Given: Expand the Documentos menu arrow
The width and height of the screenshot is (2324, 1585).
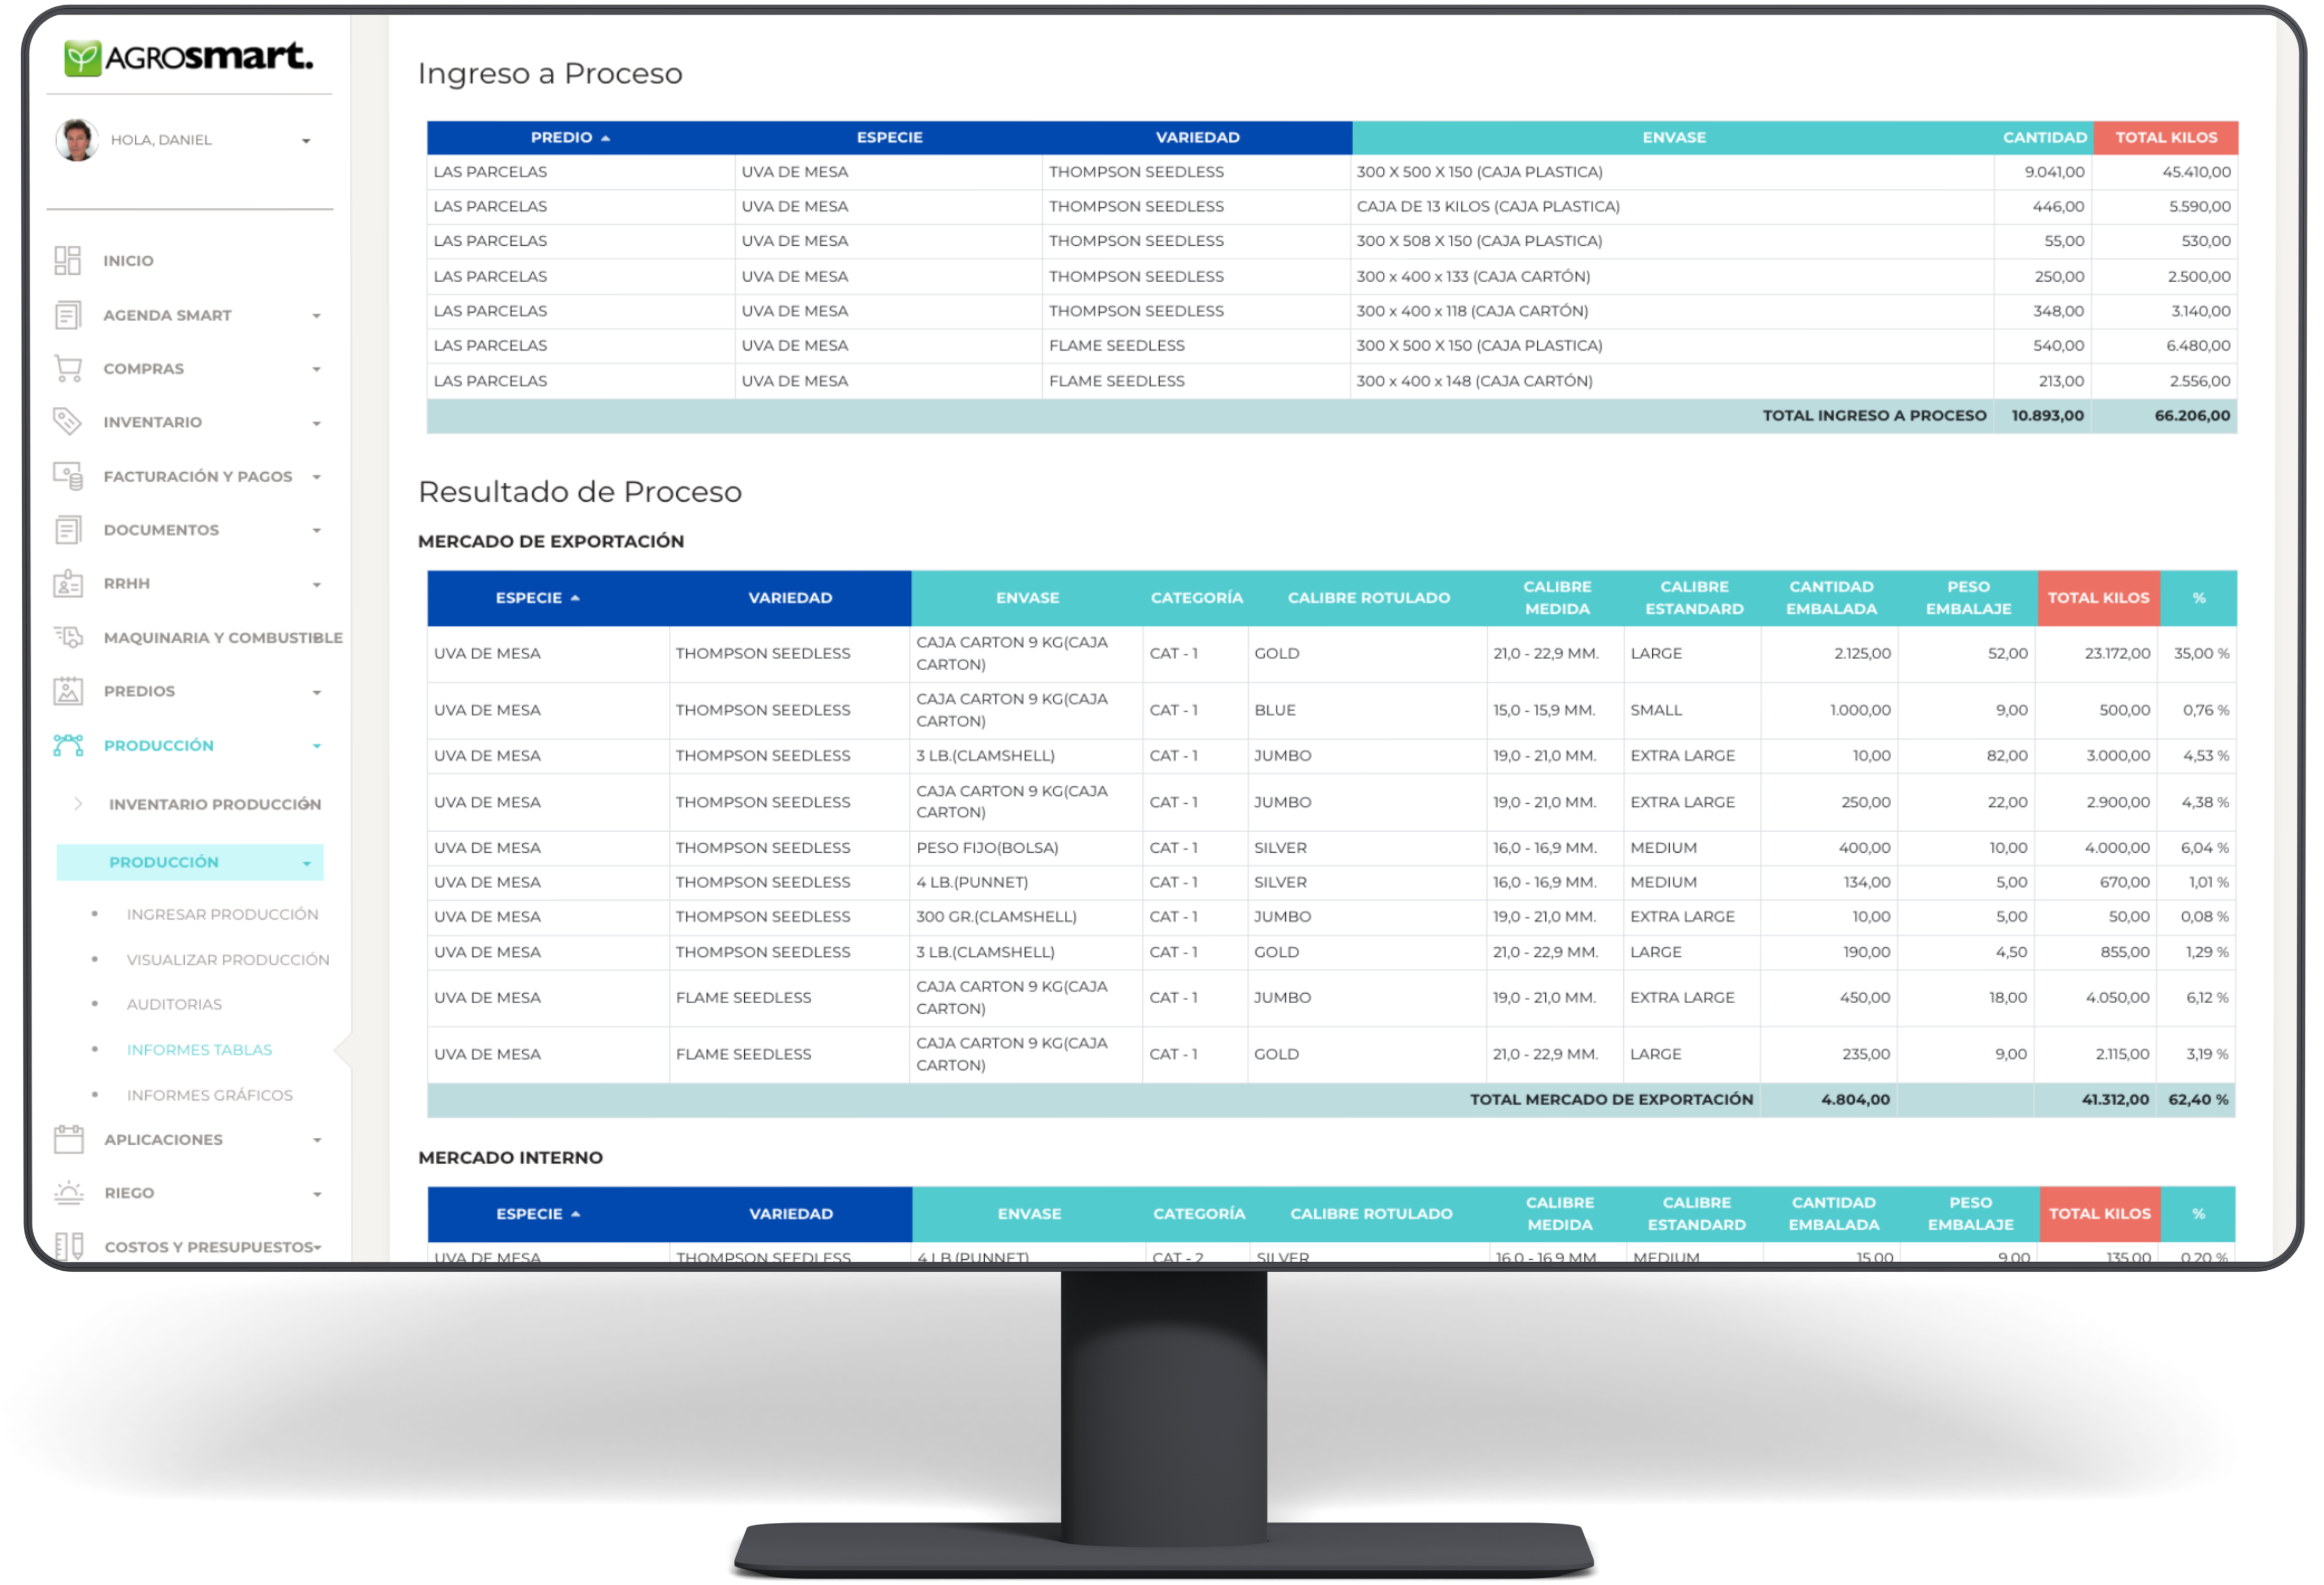Looking at the screenshot, I should click(316, 531).
